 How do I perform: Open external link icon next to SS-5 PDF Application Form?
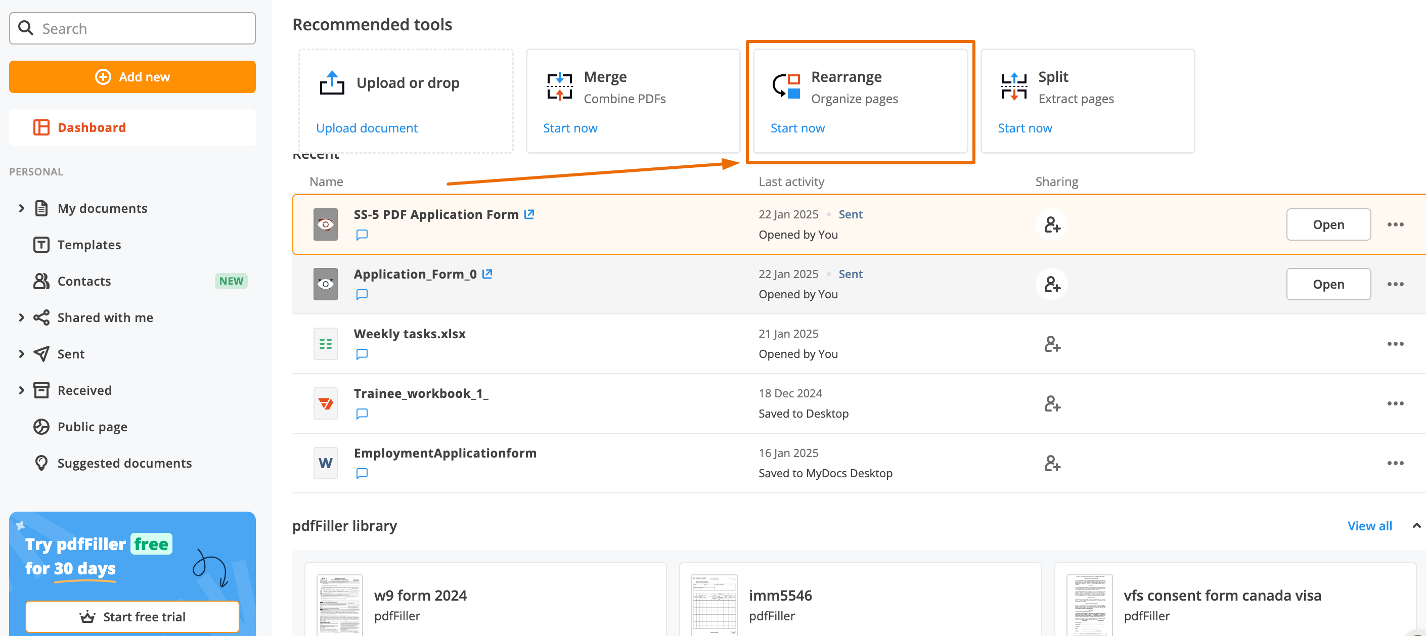(529, 214)
